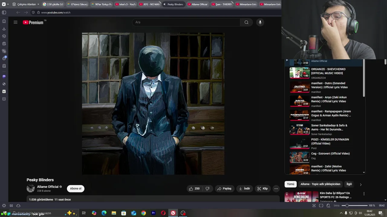Click the search magnifier button
This screenshot has width=387, height=217.
pyautogui.click(x=246, y=22)
